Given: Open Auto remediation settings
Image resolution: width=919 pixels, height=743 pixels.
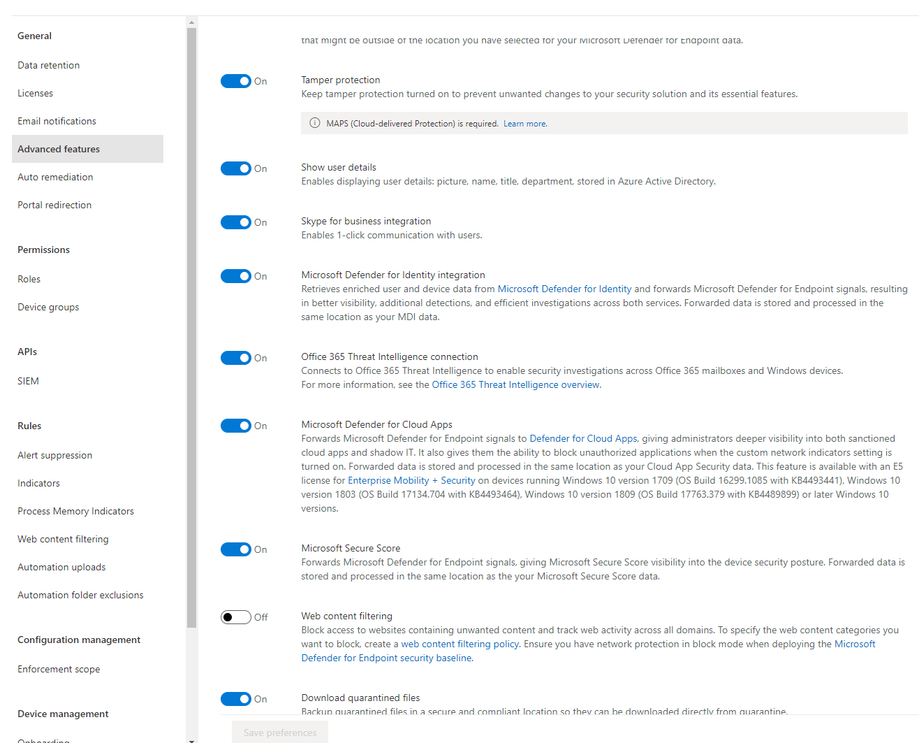Looking at the screenshot, I should coord(54,177).
